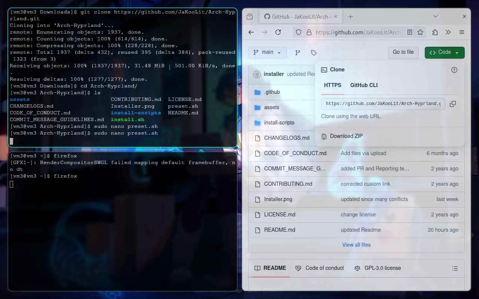Close the Firefox window
The image size is (479, 299).
(464, 16)
